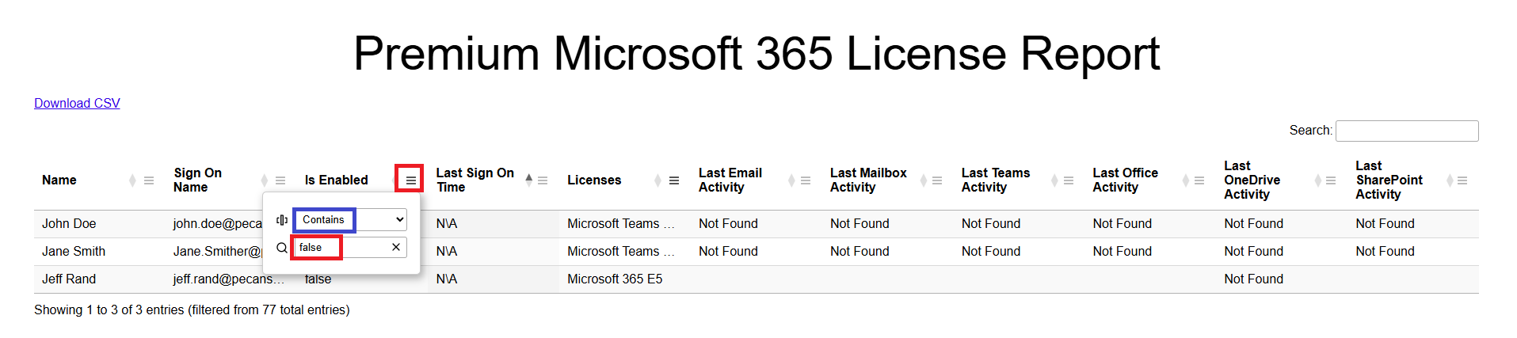Click the Last Mailbox Activity column header

pyautogui.click(x=868, y=180)
